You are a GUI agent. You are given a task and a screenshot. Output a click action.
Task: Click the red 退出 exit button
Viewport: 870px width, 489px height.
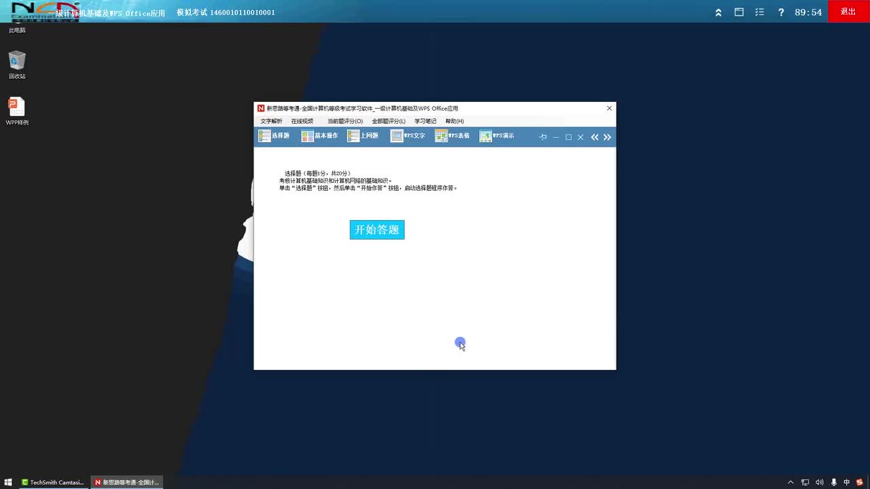click(x=848, y=12)
